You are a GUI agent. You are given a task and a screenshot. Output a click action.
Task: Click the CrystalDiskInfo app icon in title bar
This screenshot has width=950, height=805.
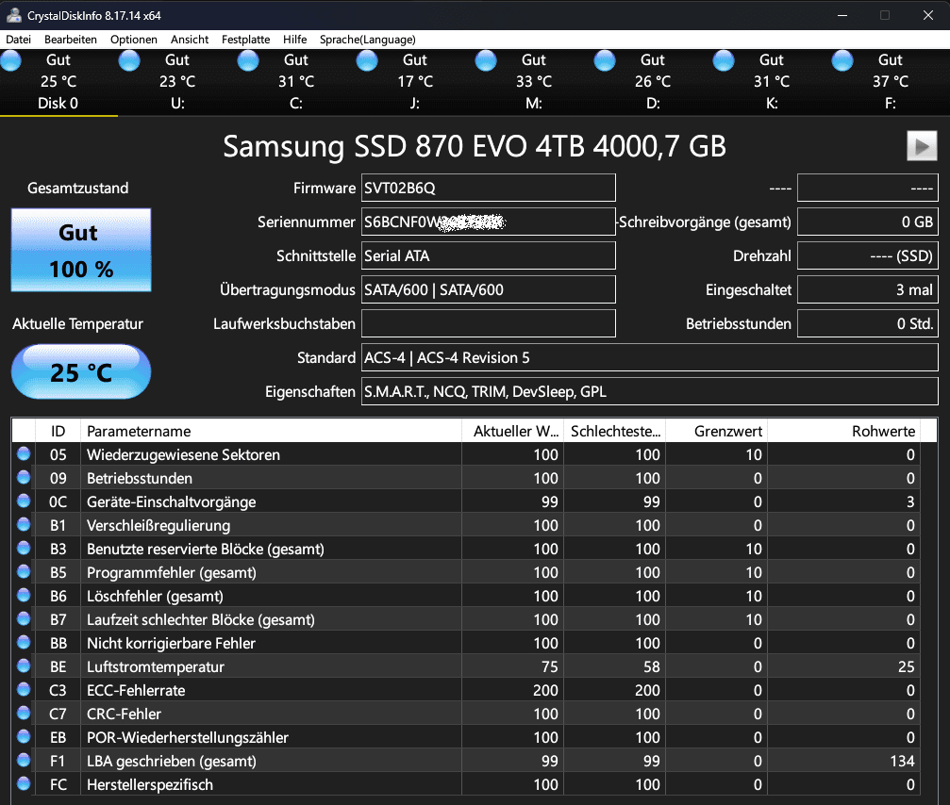(x=13, y=15)
